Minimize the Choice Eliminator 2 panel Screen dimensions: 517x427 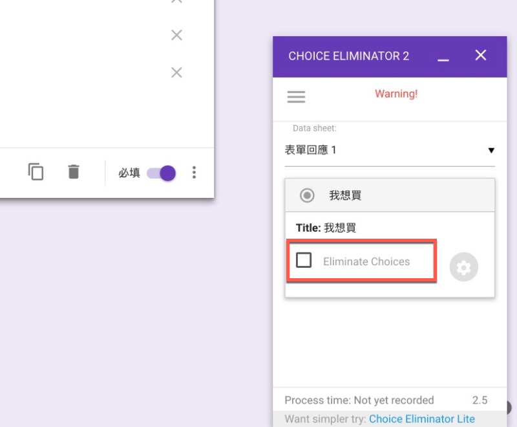443,60
